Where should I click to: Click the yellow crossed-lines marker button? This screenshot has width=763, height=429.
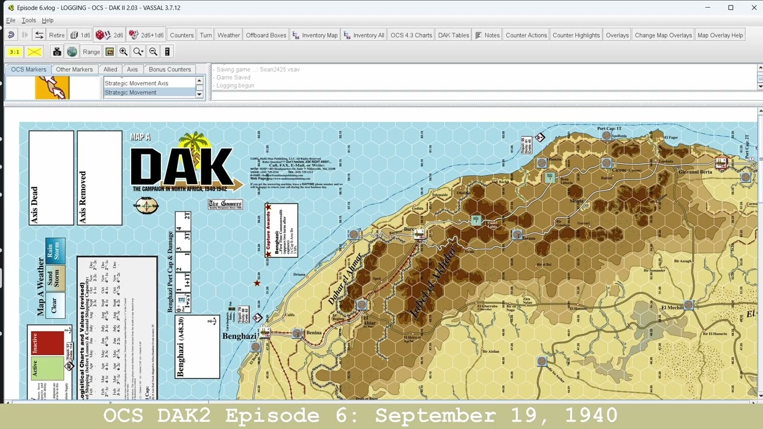[x=35, y=52]
